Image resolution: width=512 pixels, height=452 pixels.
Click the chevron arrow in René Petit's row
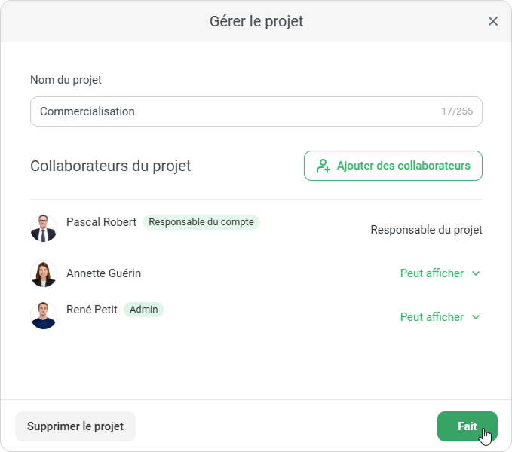tap(476, 317)
